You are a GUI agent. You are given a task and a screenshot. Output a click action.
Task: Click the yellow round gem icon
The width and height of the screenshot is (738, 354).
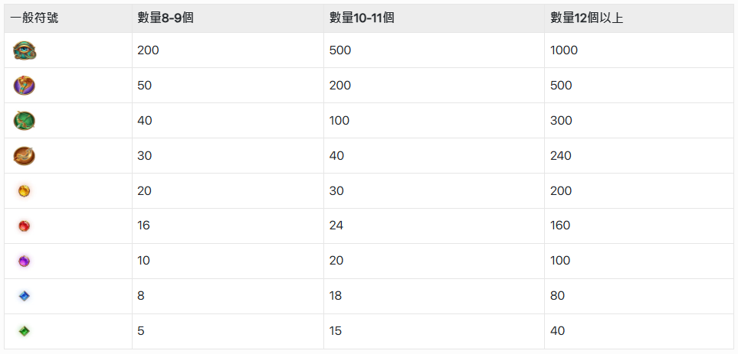tap(24, 191)
